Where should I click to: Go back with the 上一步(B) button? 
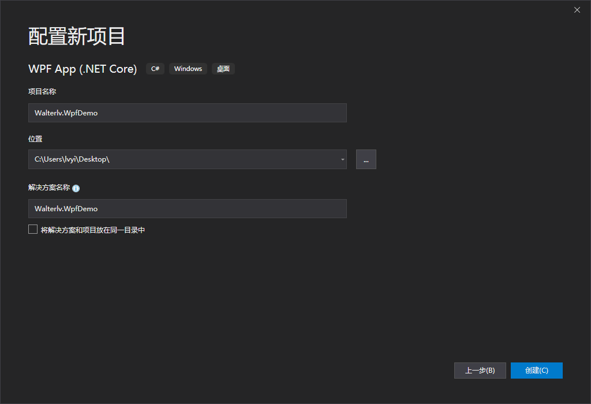480,371
